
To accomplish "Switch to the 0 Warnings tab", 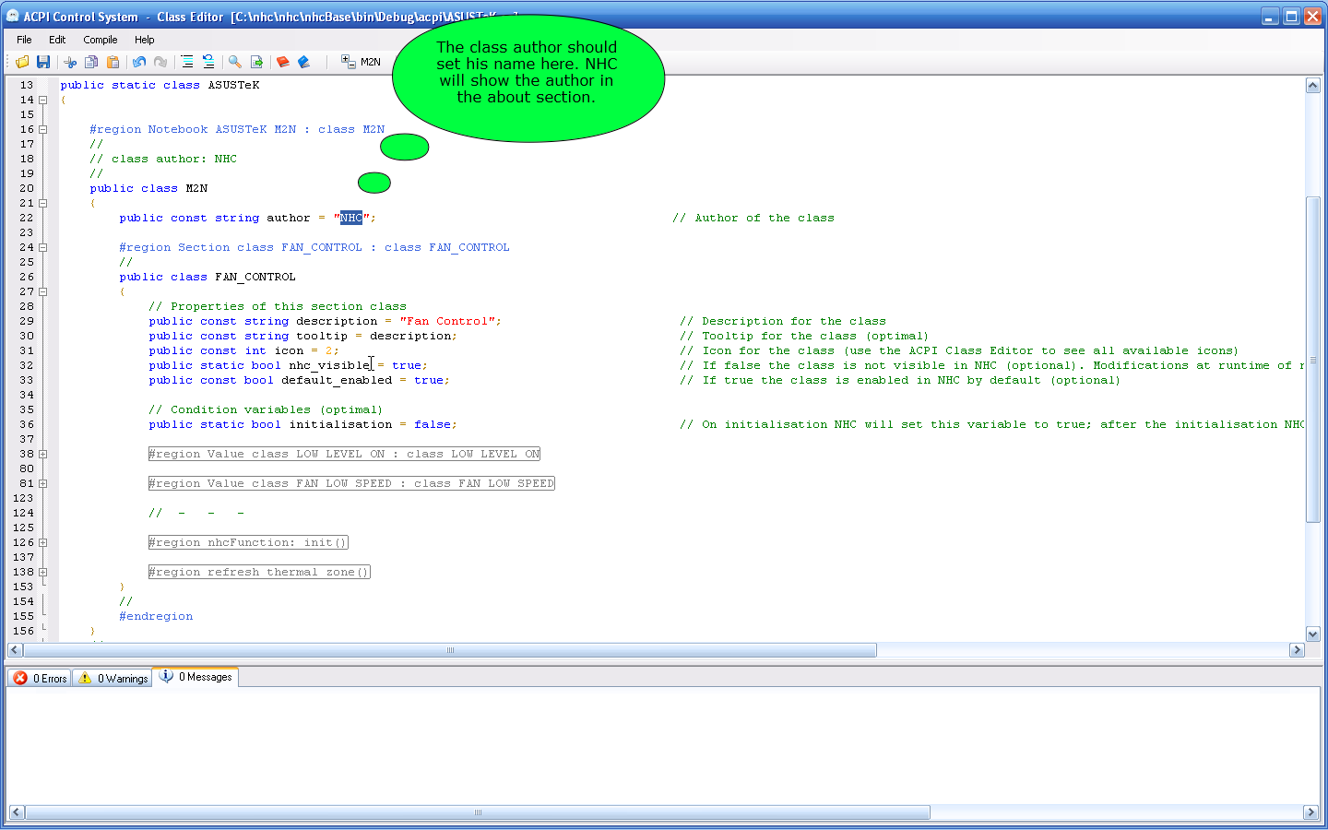I will coord(113,678).
